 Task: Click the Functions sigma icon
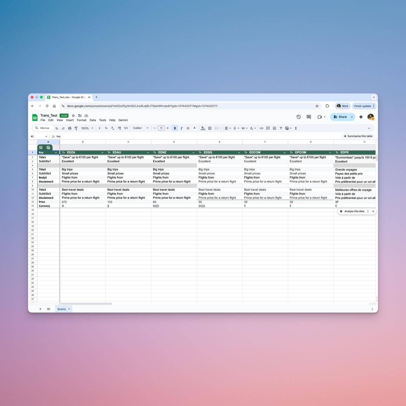296,128
